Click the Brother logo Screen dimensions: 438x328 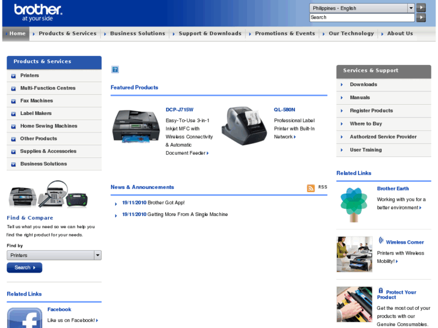[x=38, y=13]
